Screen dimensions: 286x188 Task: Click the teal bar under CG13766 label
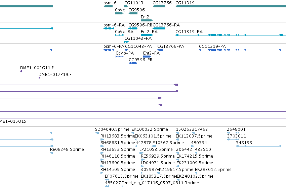click(x=159, y=7)
